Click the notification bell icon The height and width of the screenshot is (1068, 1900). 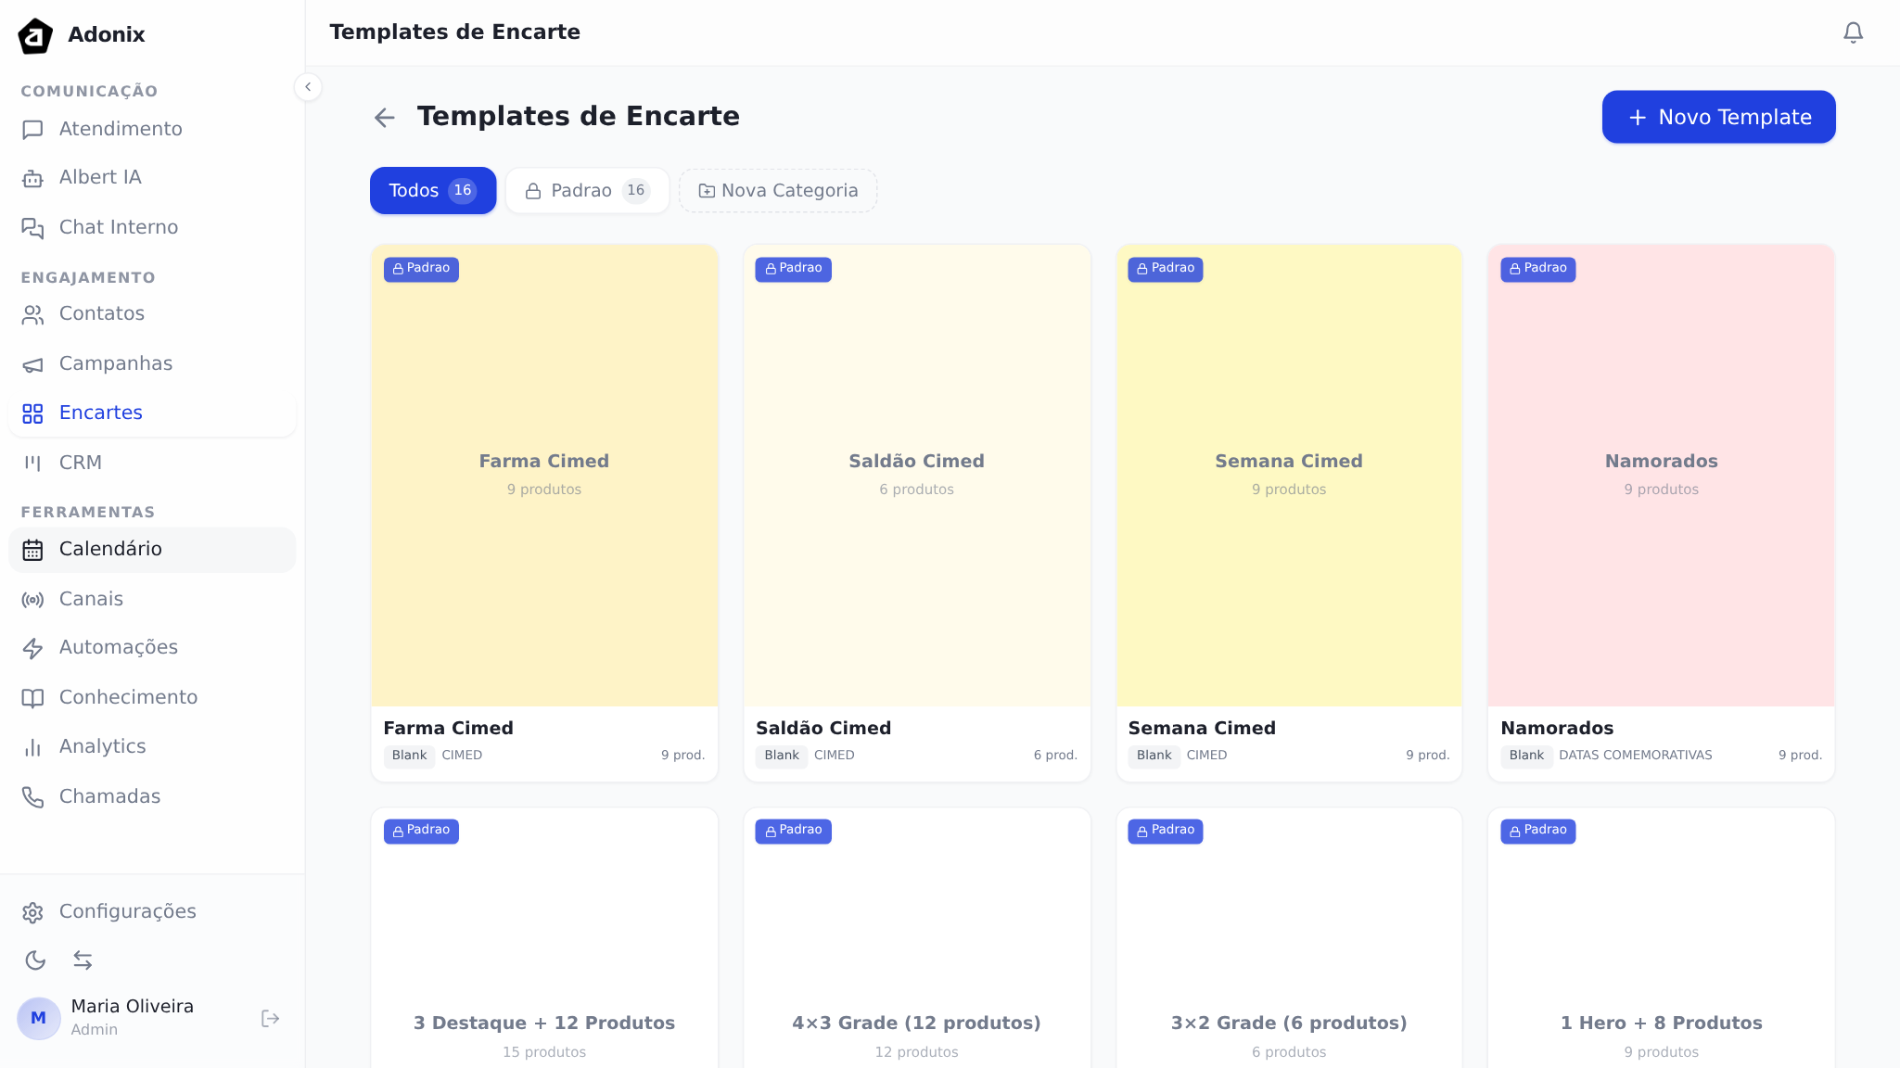tap(1852, 32)
